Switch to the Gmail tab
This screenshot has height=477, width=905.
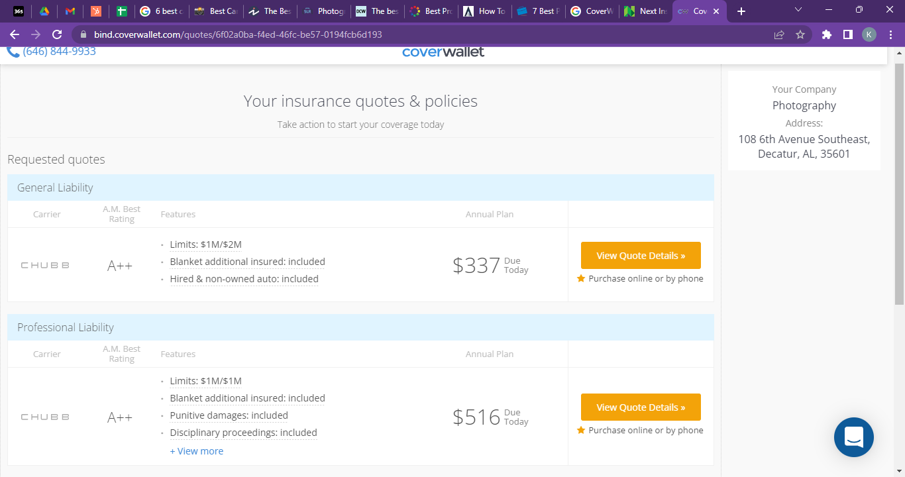pos(70,11)
